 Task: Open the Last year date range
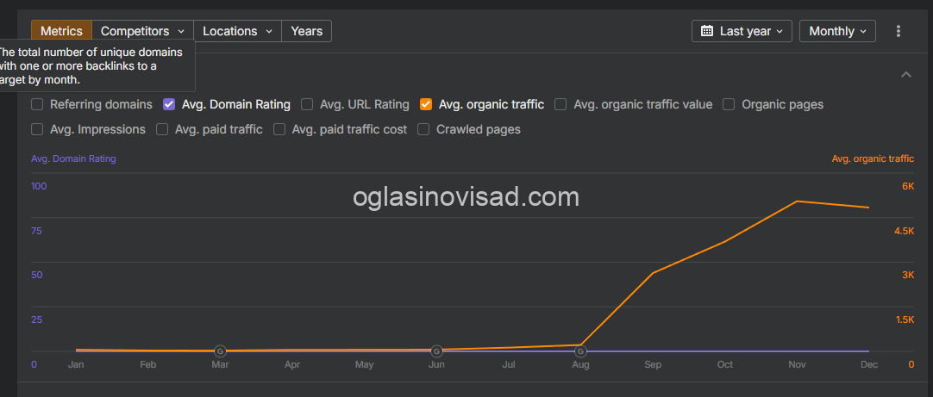tap(742, 31)
